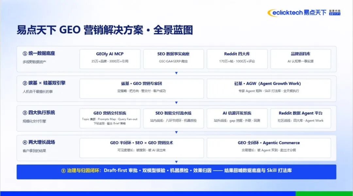Viewport: 353px width, 196px height.
Task: Select the heading ② 碳基 × 硅基双引擎
Action: click(44, 83)
